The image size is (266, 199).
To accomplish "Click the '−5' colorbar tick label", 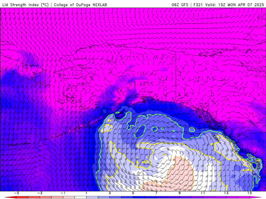I will (x=16, y=193).
